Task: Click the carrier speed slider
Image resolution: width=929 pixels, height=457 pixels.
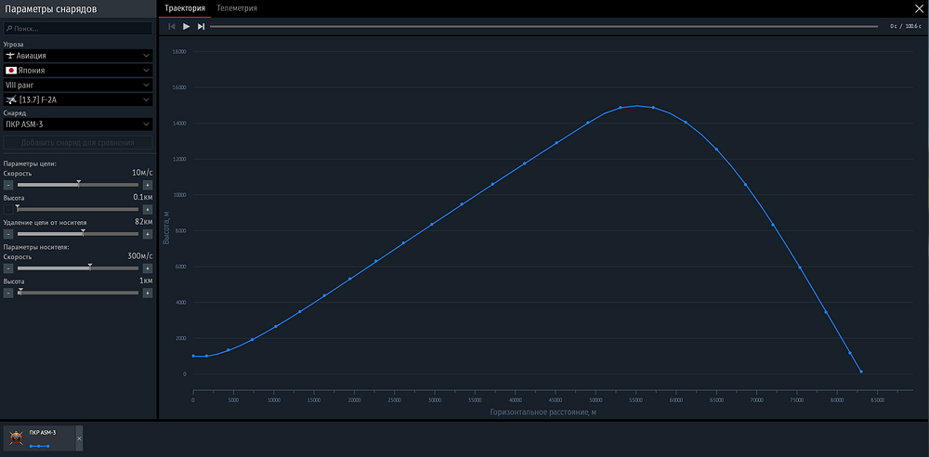Action: click(78, 268)
